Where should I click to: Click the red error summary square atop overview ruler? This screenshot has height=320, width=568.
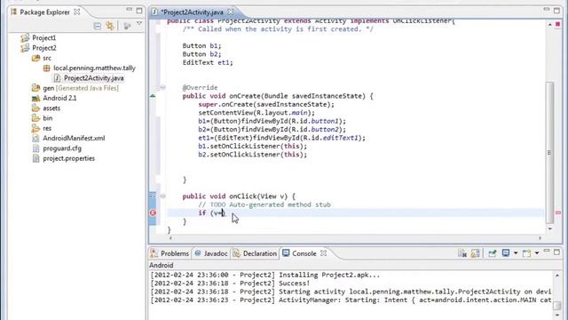click(x=558, y=24)
